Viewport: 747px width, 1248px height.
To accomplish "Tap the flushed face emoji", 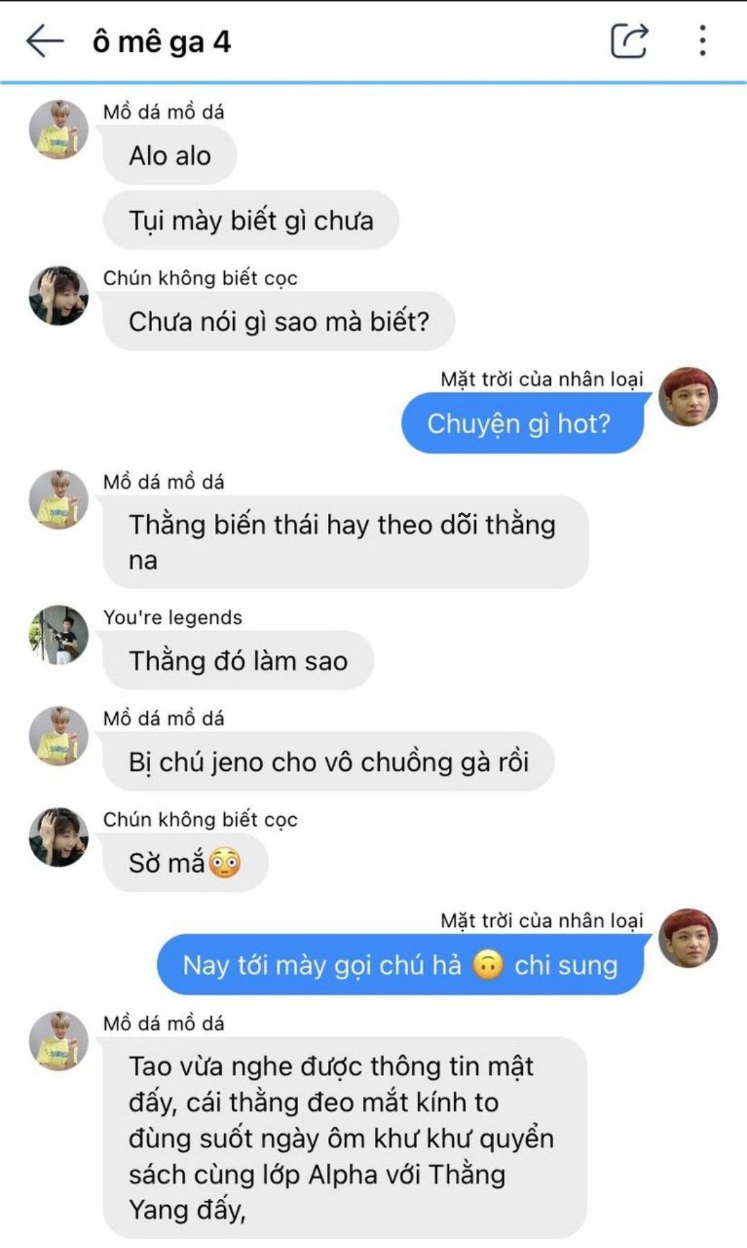I will tap(225, 862).
